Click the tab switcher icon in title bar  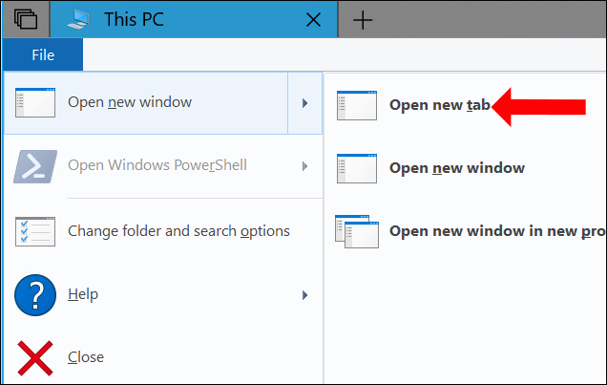coord(26,19)
